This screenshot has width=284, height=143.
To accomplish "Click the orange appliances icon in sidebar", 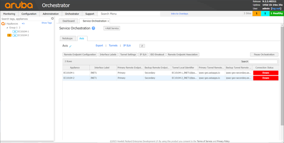I will tap(3, 24).
